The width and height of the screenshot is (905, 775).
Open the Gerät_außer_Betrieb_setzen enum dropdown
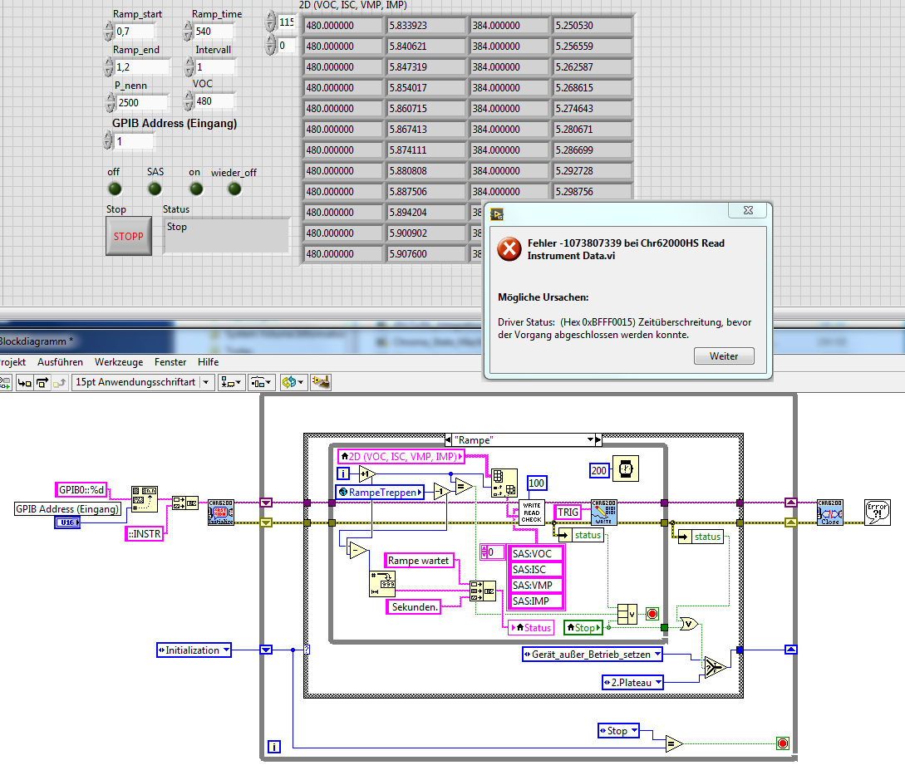coord(593,655)
